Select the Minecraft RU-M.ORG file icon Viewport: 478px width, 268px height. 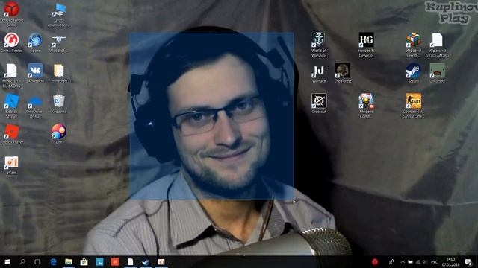click(12, 75)
